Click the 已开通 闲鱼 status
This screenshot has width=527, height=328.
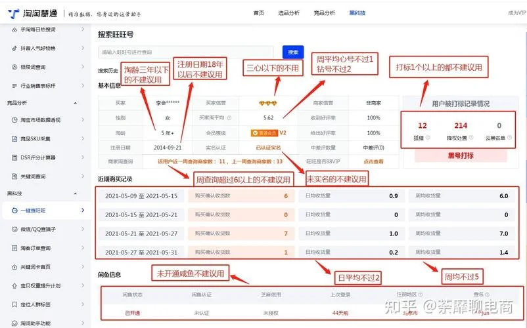[x=133, y=313]
